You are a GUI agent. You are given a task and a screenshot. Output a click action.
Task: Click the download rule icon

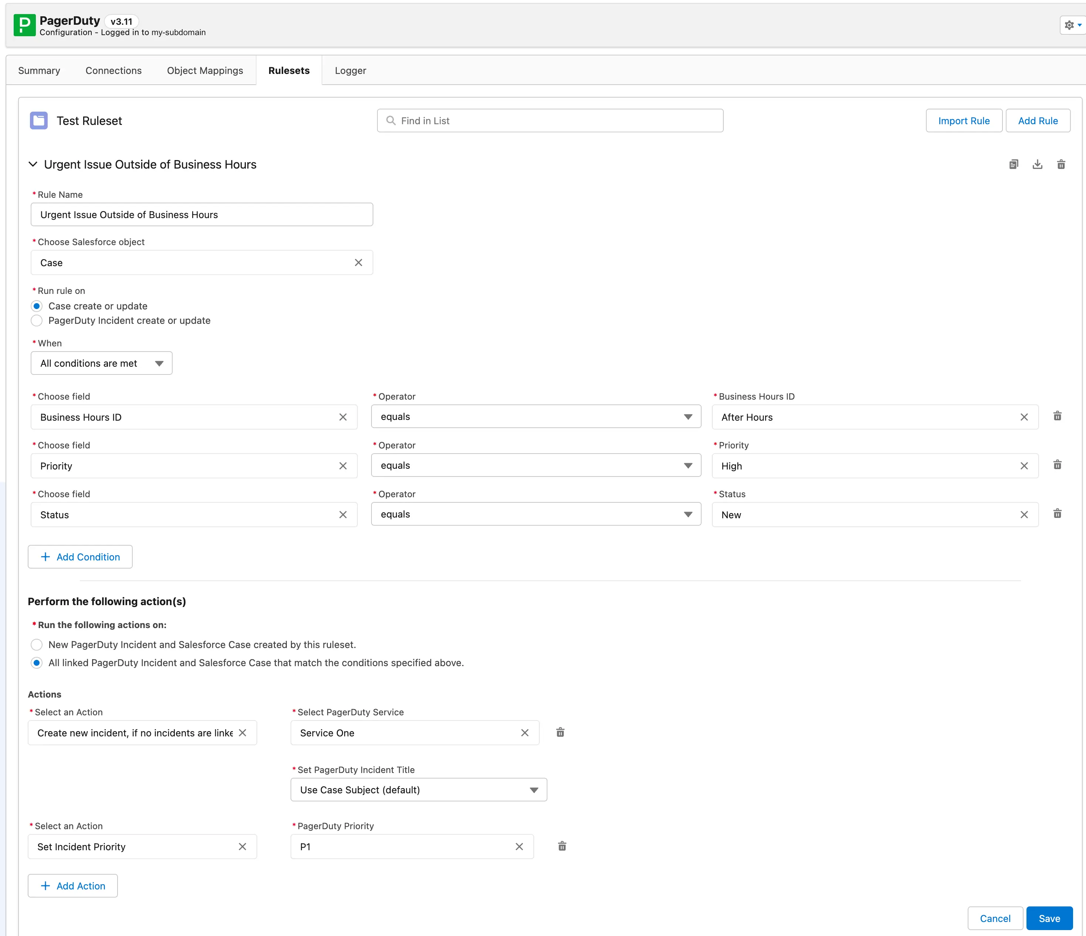(x=1037, y=165)
